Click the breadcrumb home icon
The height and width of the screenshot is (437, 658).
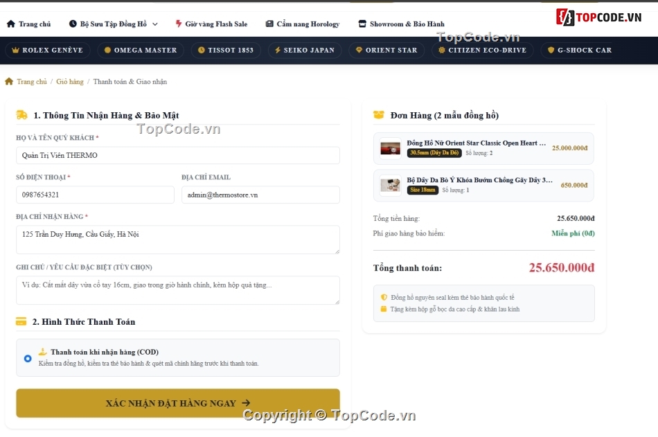click(x=9, y=82)
